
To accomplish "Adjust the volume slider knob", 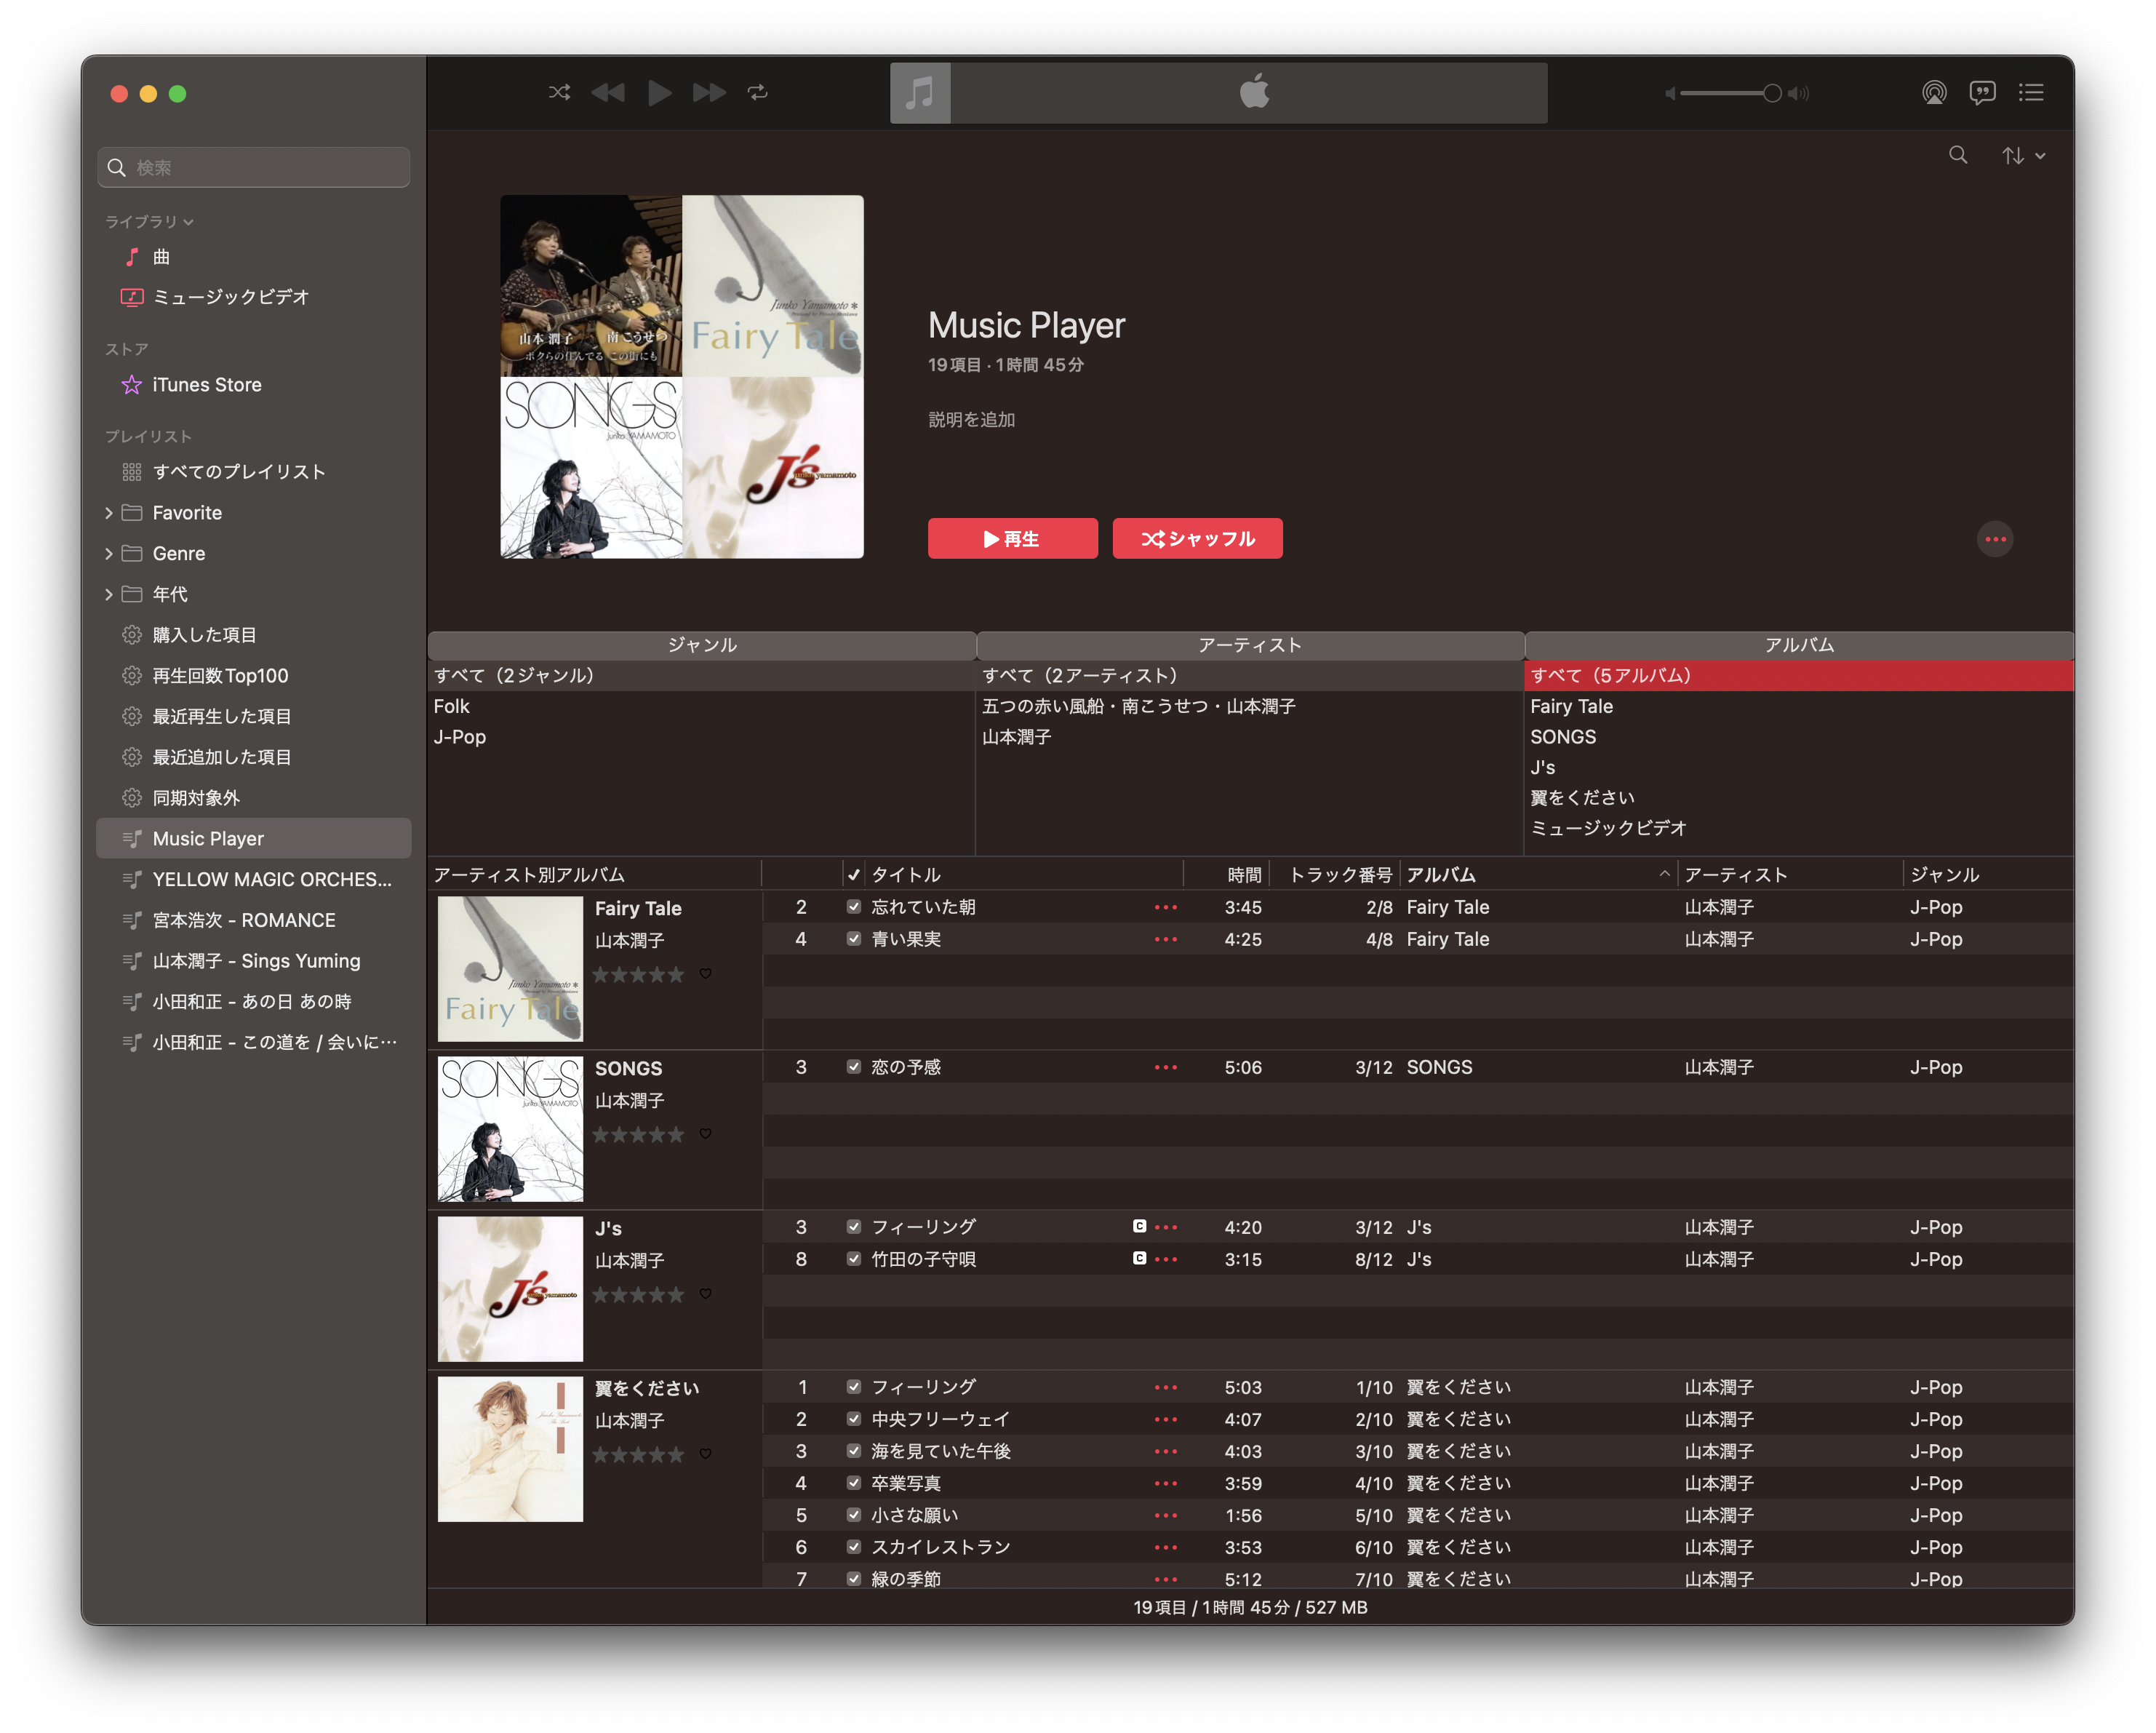I will coord(1772,93).
